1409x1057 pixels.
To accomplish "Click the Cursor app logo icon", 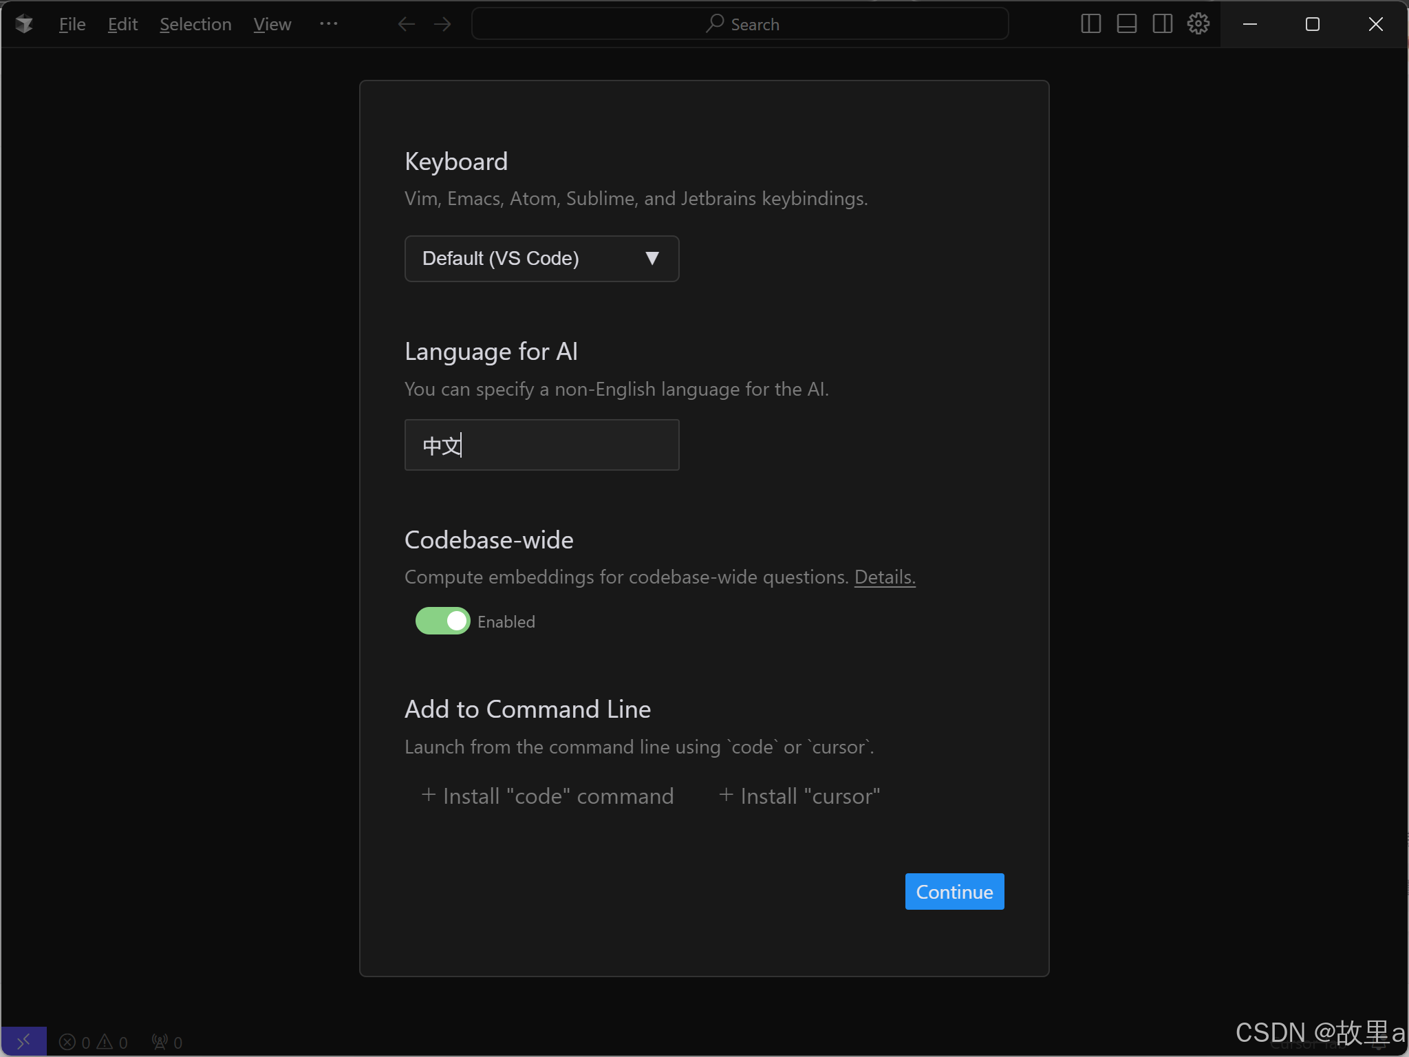I will (x=25, y=25).
